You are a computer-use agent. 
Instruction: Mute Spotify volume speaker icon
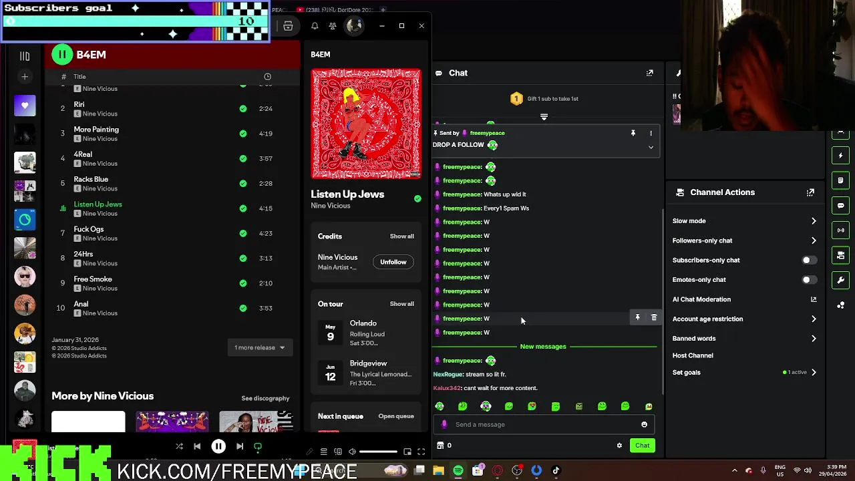352,452
